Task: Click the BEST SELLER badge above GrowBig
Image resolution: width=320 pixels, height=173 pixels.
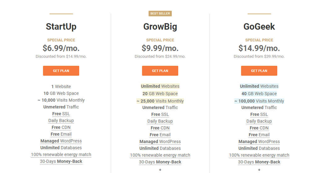Action: coord(160,14)
